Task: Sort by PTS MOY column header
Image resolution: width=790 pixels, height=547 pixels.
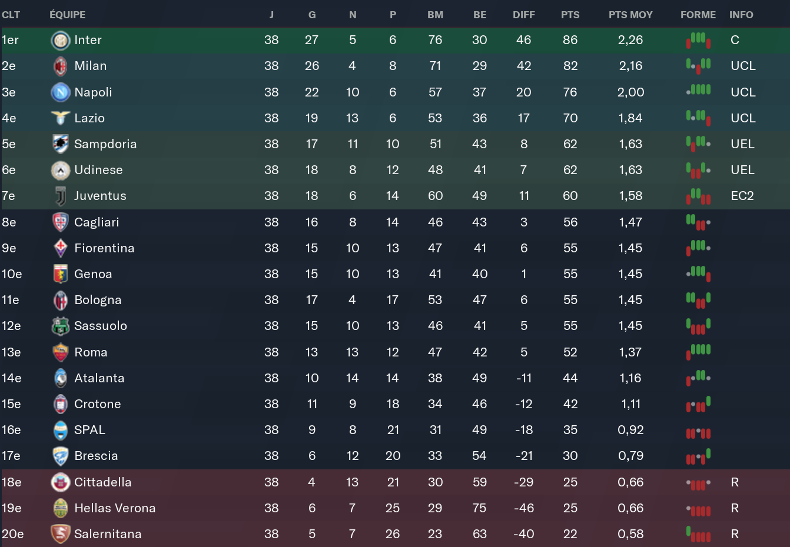Action: pos(630,15)
